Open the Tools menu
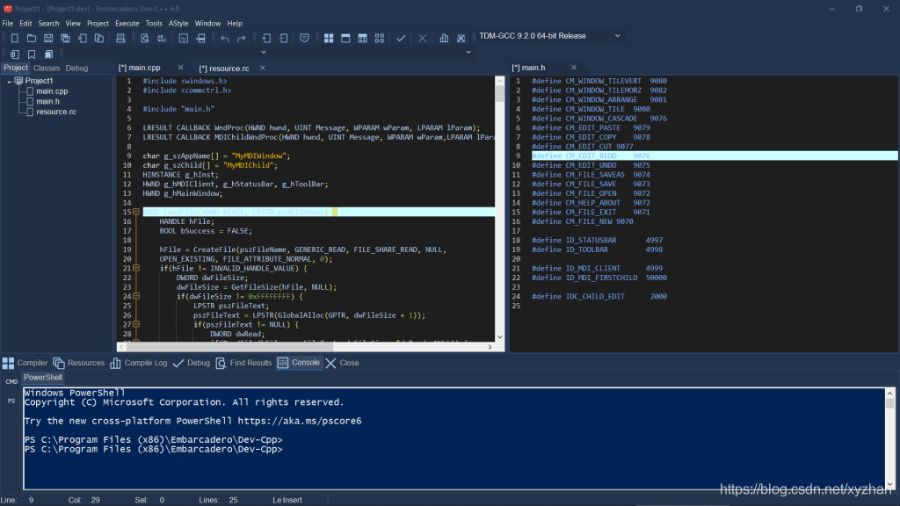Image resolution: width=900 pixels, height=506 pixels. 154,24
